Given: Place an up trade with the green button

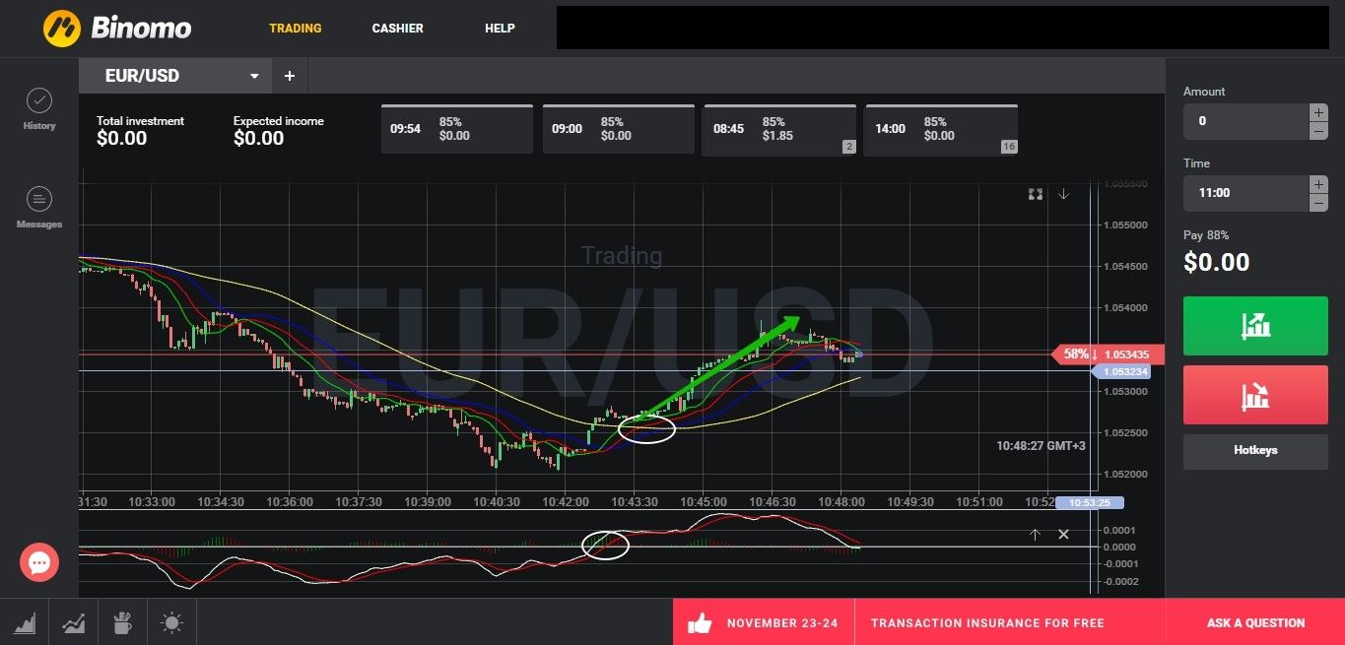Looking at the screenshot, I should 1255,326.
